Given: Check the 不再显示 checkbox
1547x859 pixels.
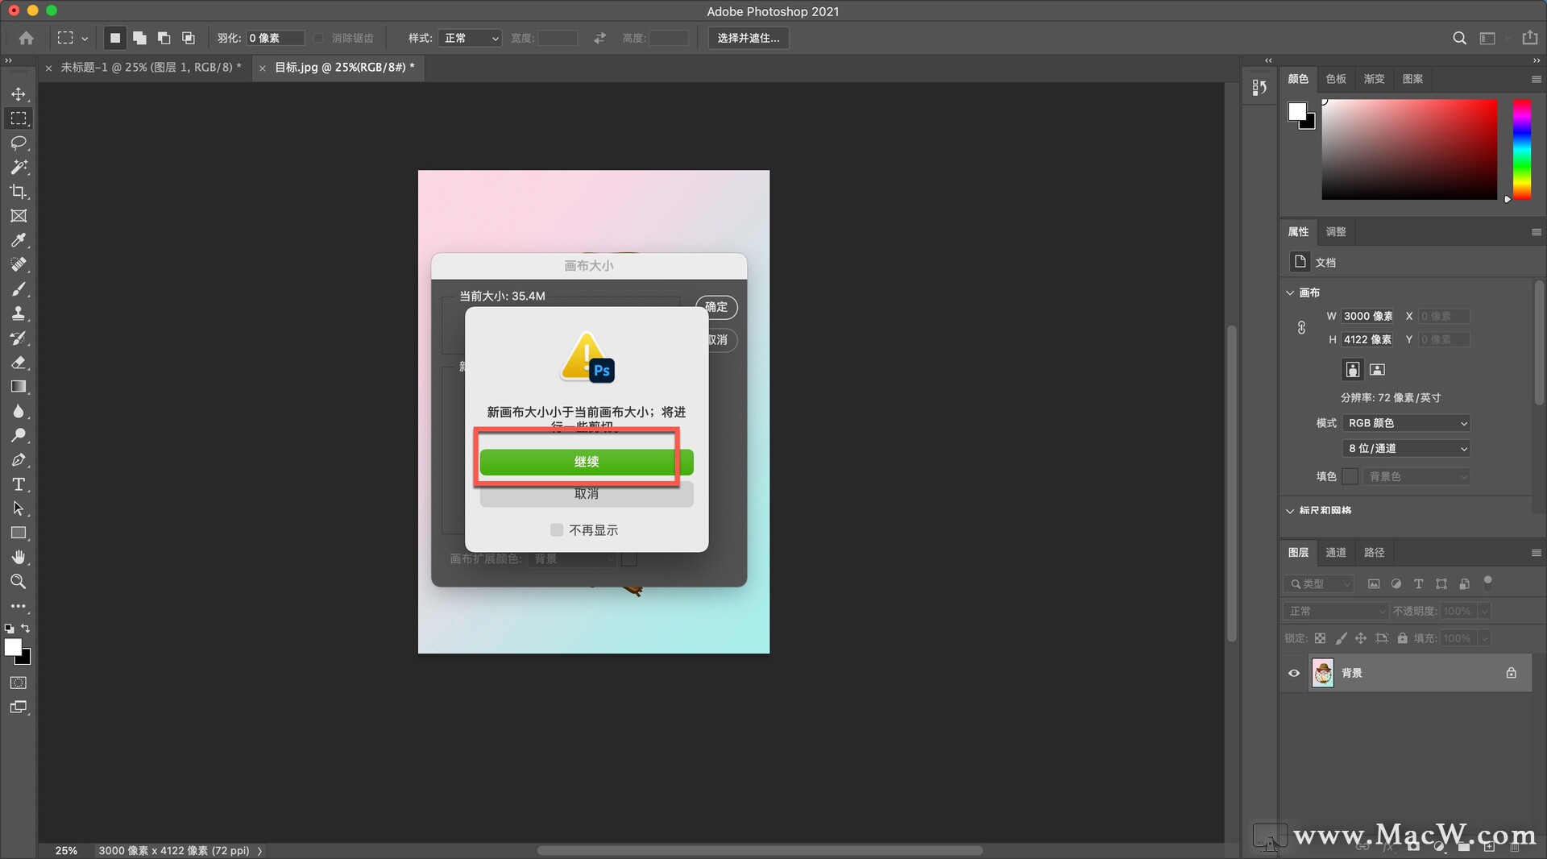Looking at the screenshot, I should pos(557,529).
